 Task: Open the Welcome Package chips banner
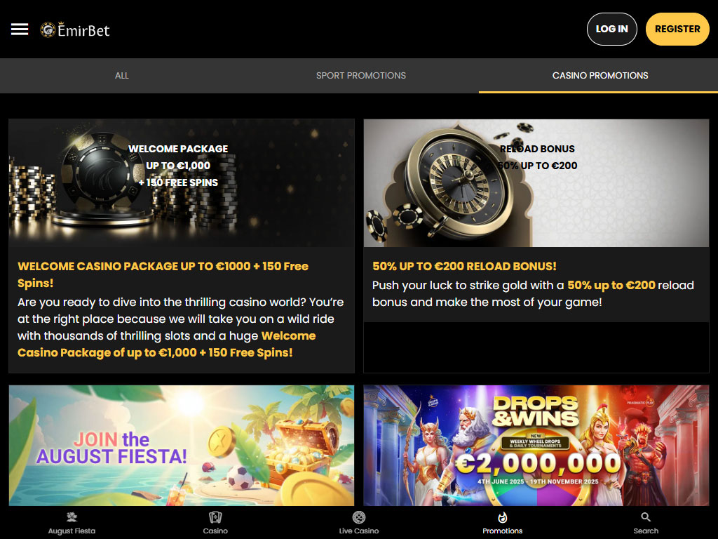click(182, 183)
